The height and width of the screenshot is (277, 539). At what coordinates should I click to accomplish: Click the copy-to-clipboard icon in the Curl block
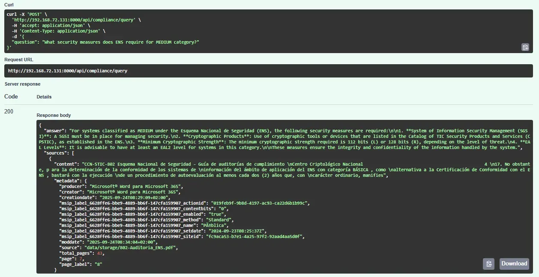click(x=525, y=47)
